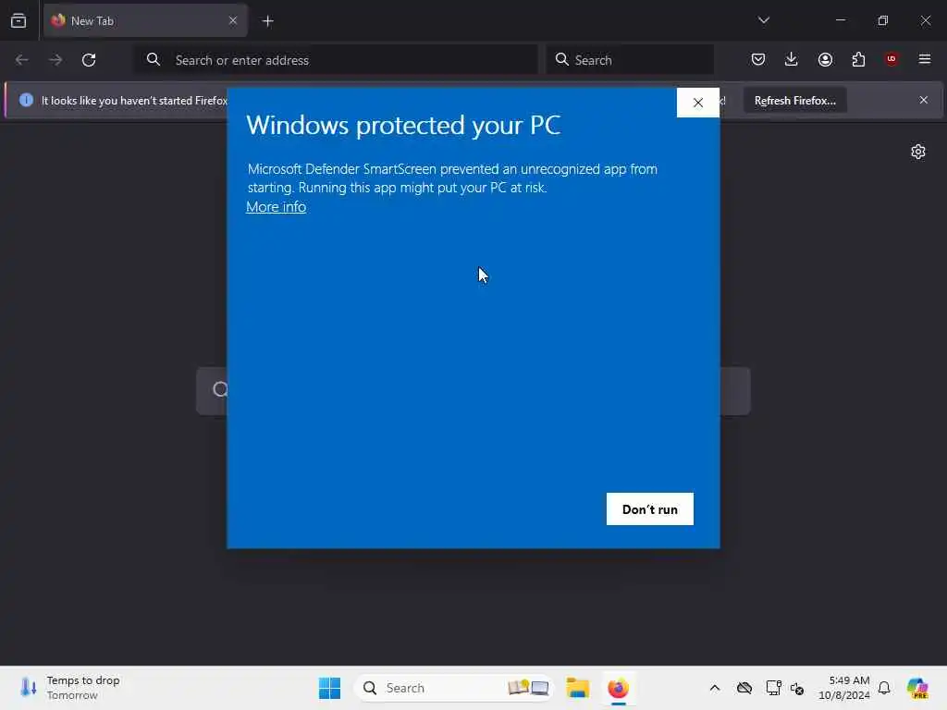Click the muted volume tray icon

click(797, 688)
